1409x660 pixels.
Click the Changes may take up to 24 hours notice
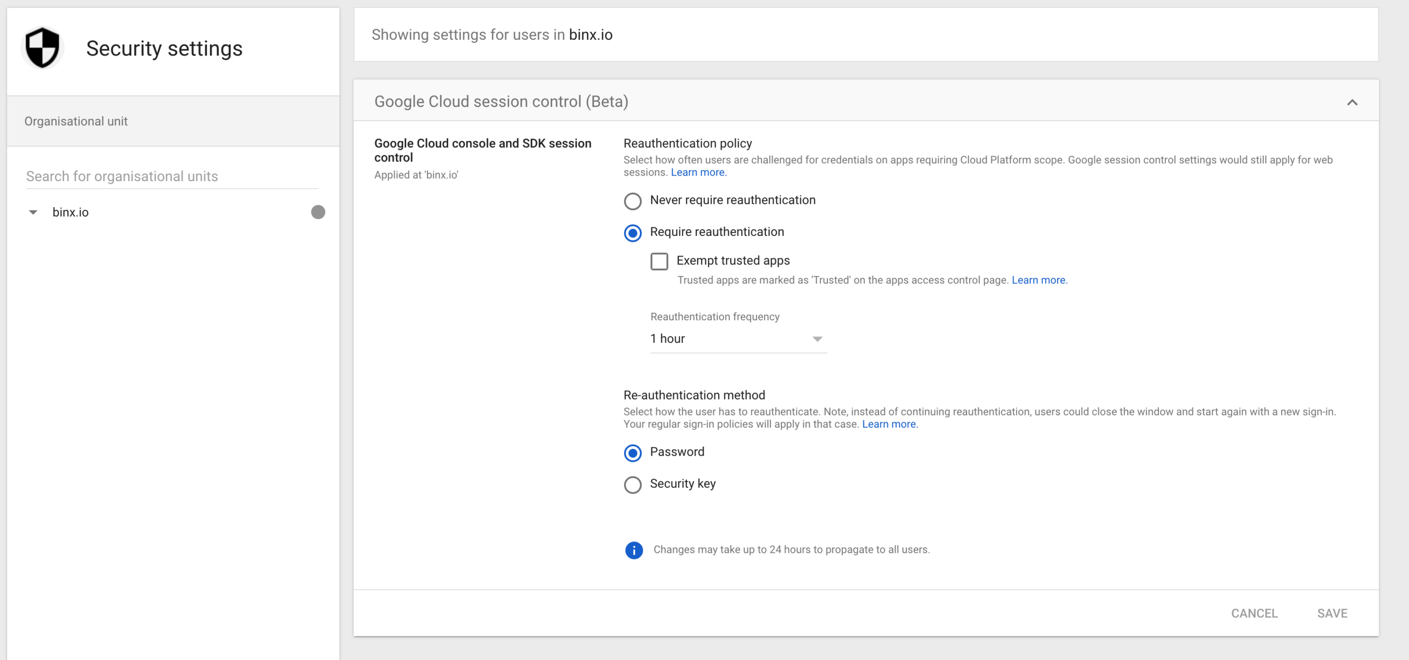click(x=791, y=549)
